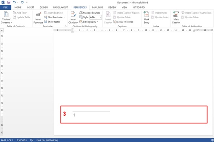Click Insert Index
Screen dimensions: 214x142
tap(159, 13)
